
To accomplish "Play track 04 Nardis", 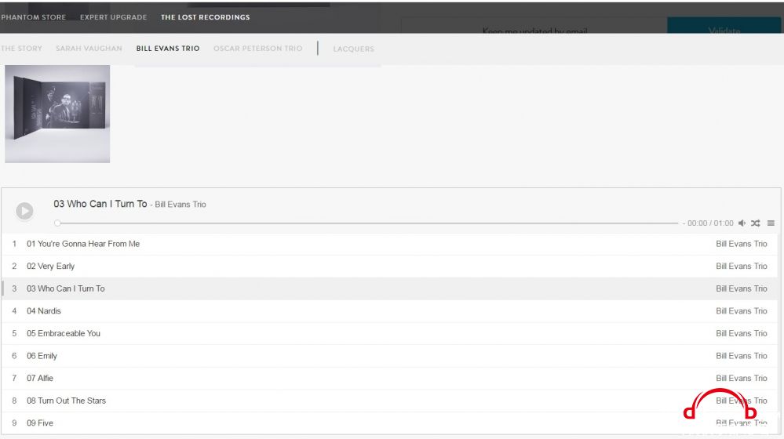I will pyautogui.click(x=389, y=311).
